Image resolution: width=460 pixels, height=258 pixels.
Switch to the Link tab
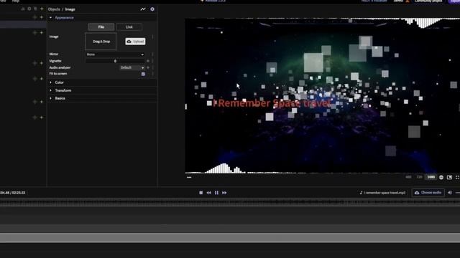(129, 27)
